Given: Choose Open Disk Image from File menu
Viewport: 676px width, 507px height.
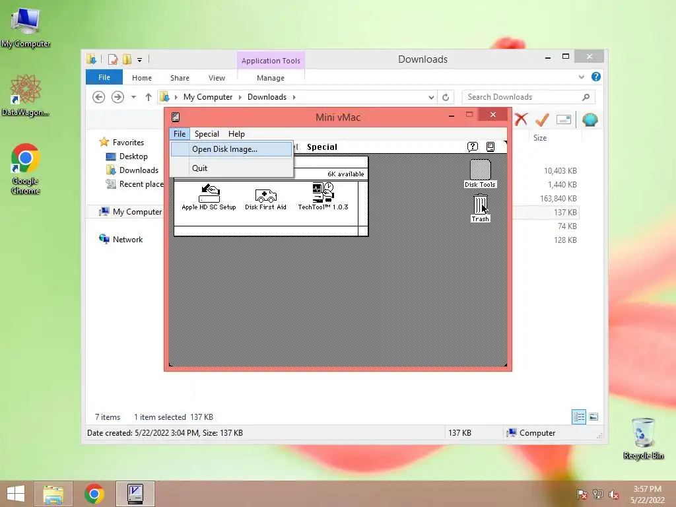Looking at the screenshot, I should [232, 149].
